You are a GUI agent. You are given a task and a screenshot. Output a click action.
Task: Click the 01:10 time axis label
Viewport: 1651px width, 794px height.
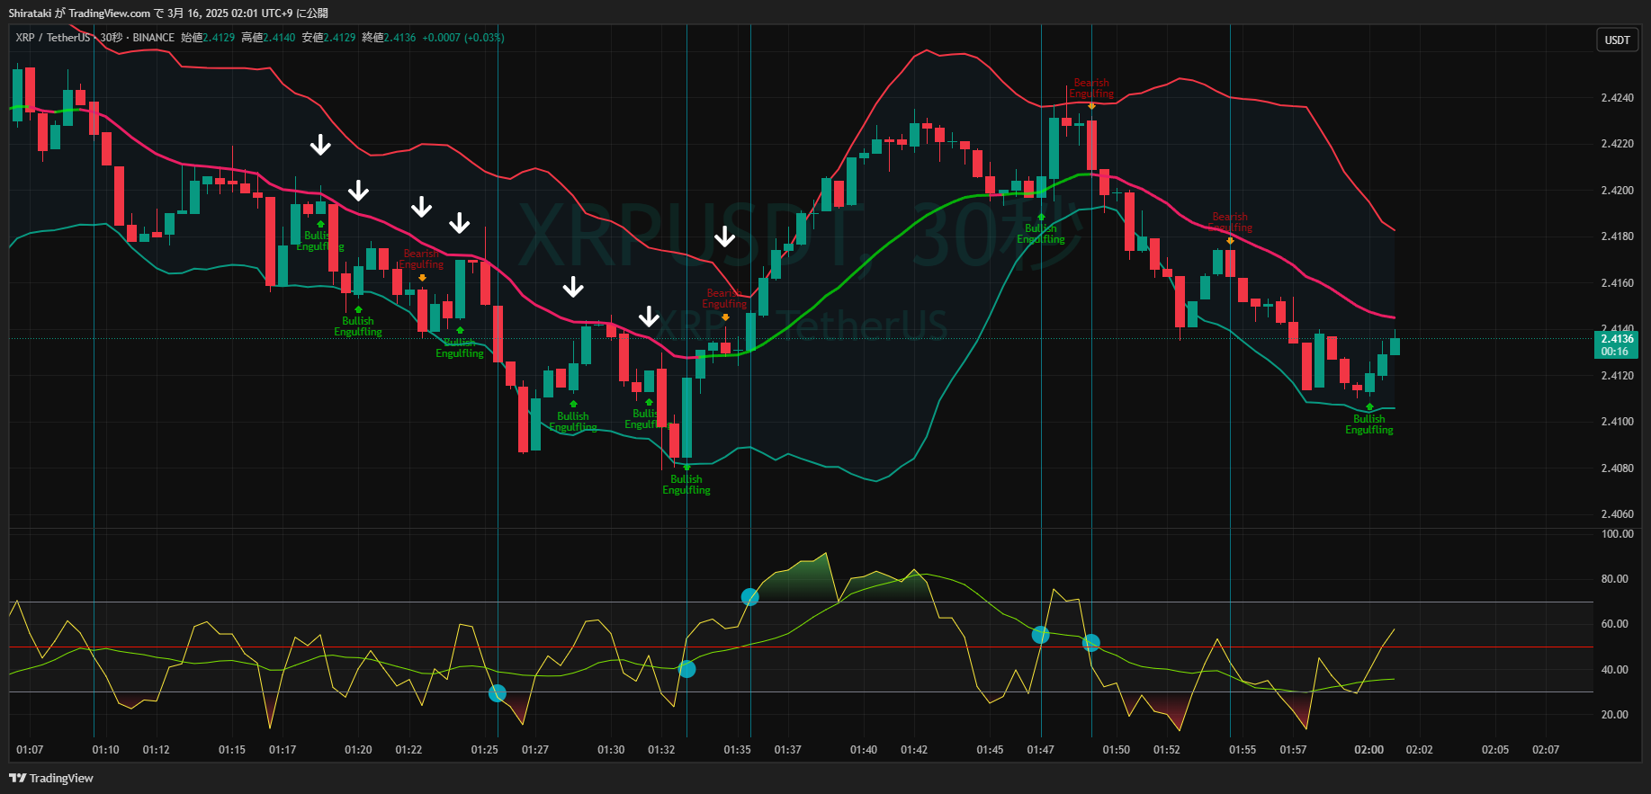[x=105, y=750]
